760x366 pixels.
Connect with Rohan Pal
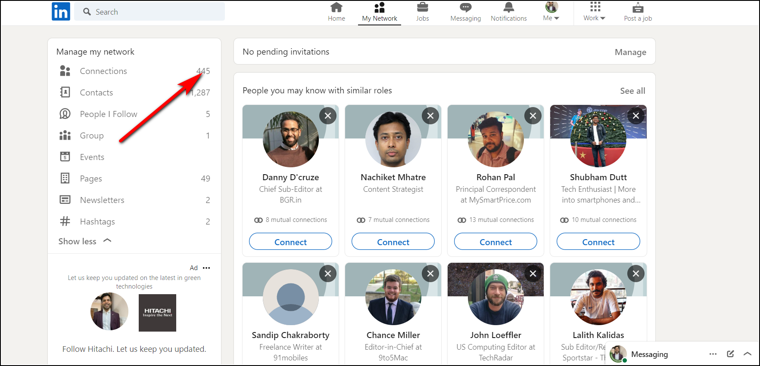495,242
